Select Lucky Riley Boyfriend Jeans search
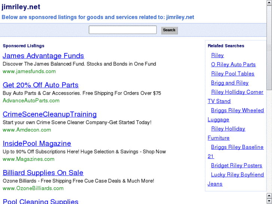Image resolution: width=272 pixels, height=204 pixels. point(236,179)
